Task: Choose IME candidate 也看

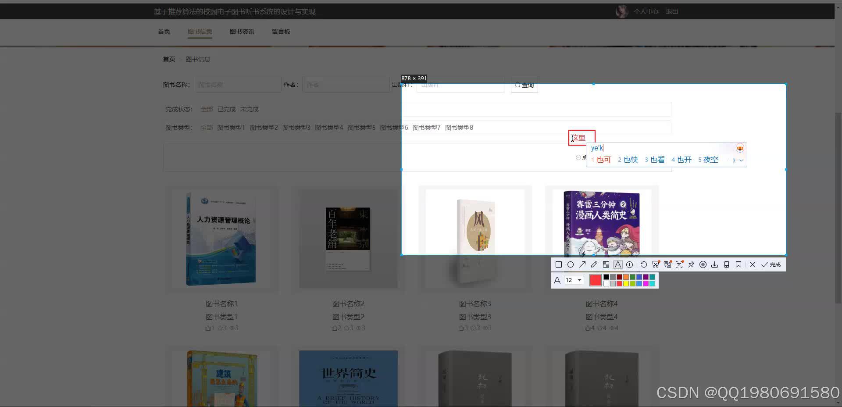Action: [655, 160]
